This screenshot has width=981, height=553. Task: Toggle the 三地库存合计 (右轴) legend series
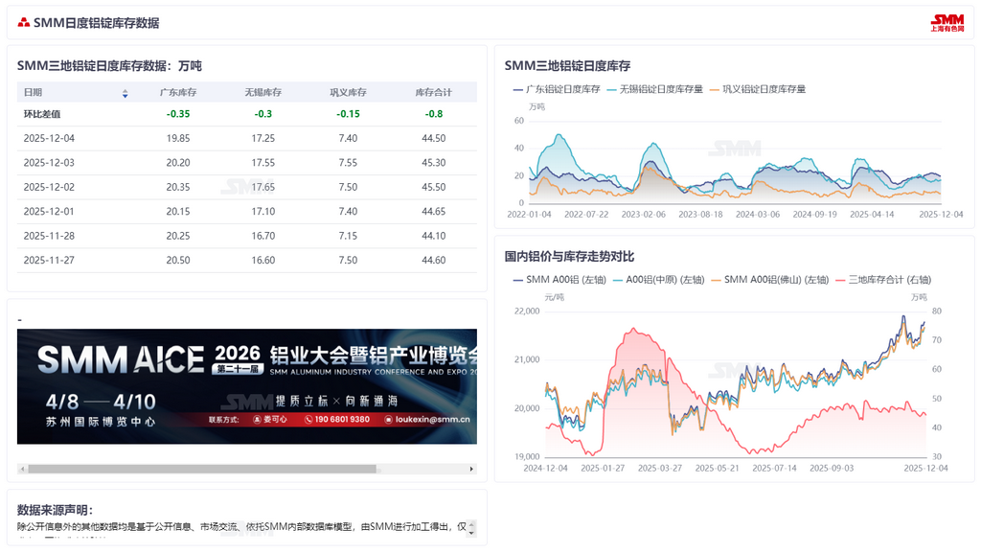tap(882, 280)
